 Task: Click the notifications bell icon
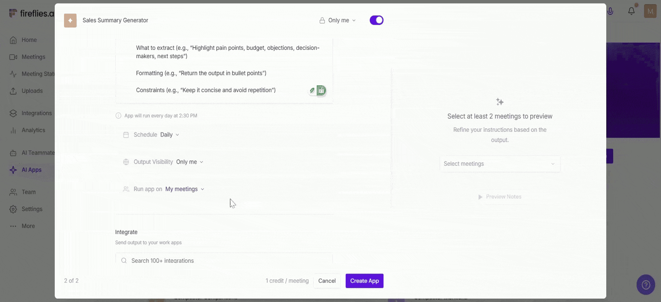tap(631, 11)
